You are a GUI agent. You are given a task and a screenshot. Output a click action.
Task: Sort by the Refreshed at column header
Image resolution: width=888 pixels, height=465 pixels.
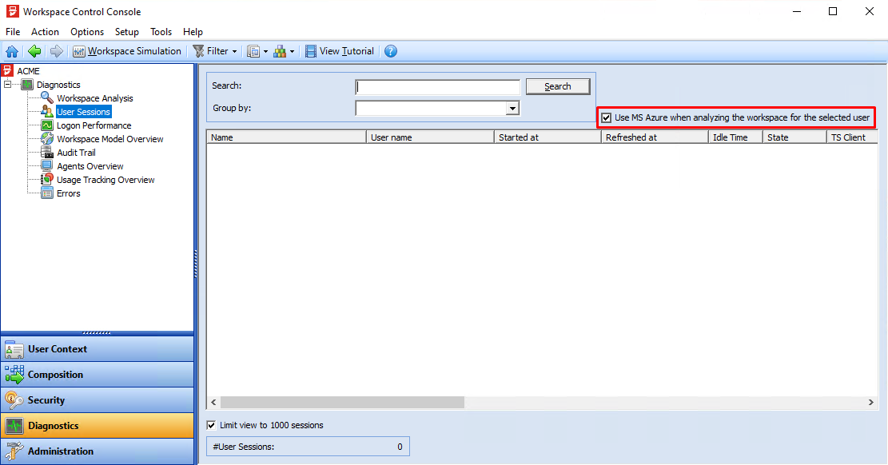[655, 137]
